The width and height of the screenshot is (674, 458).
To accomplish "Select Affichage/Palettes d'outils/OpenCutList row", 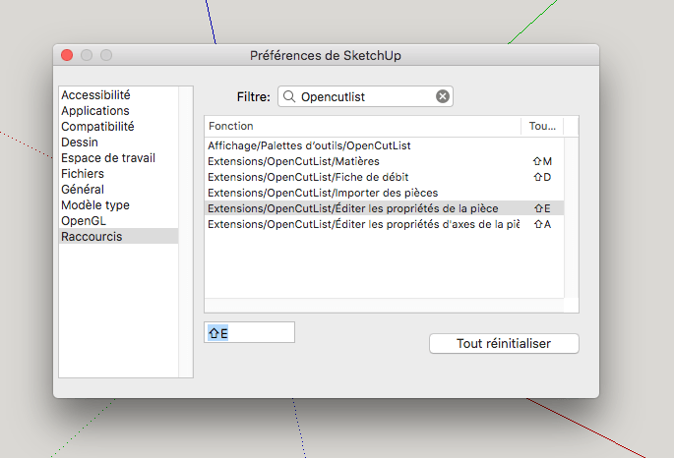I will click(x=385, y=145).
